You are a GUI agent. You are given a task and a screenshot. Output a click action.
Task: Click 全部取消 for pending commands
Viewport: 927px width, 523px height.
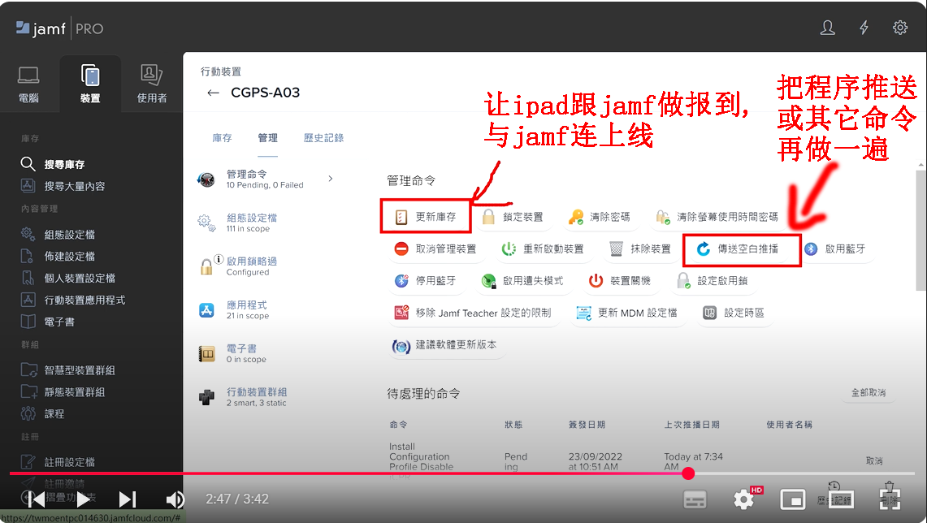click(869, 392)
